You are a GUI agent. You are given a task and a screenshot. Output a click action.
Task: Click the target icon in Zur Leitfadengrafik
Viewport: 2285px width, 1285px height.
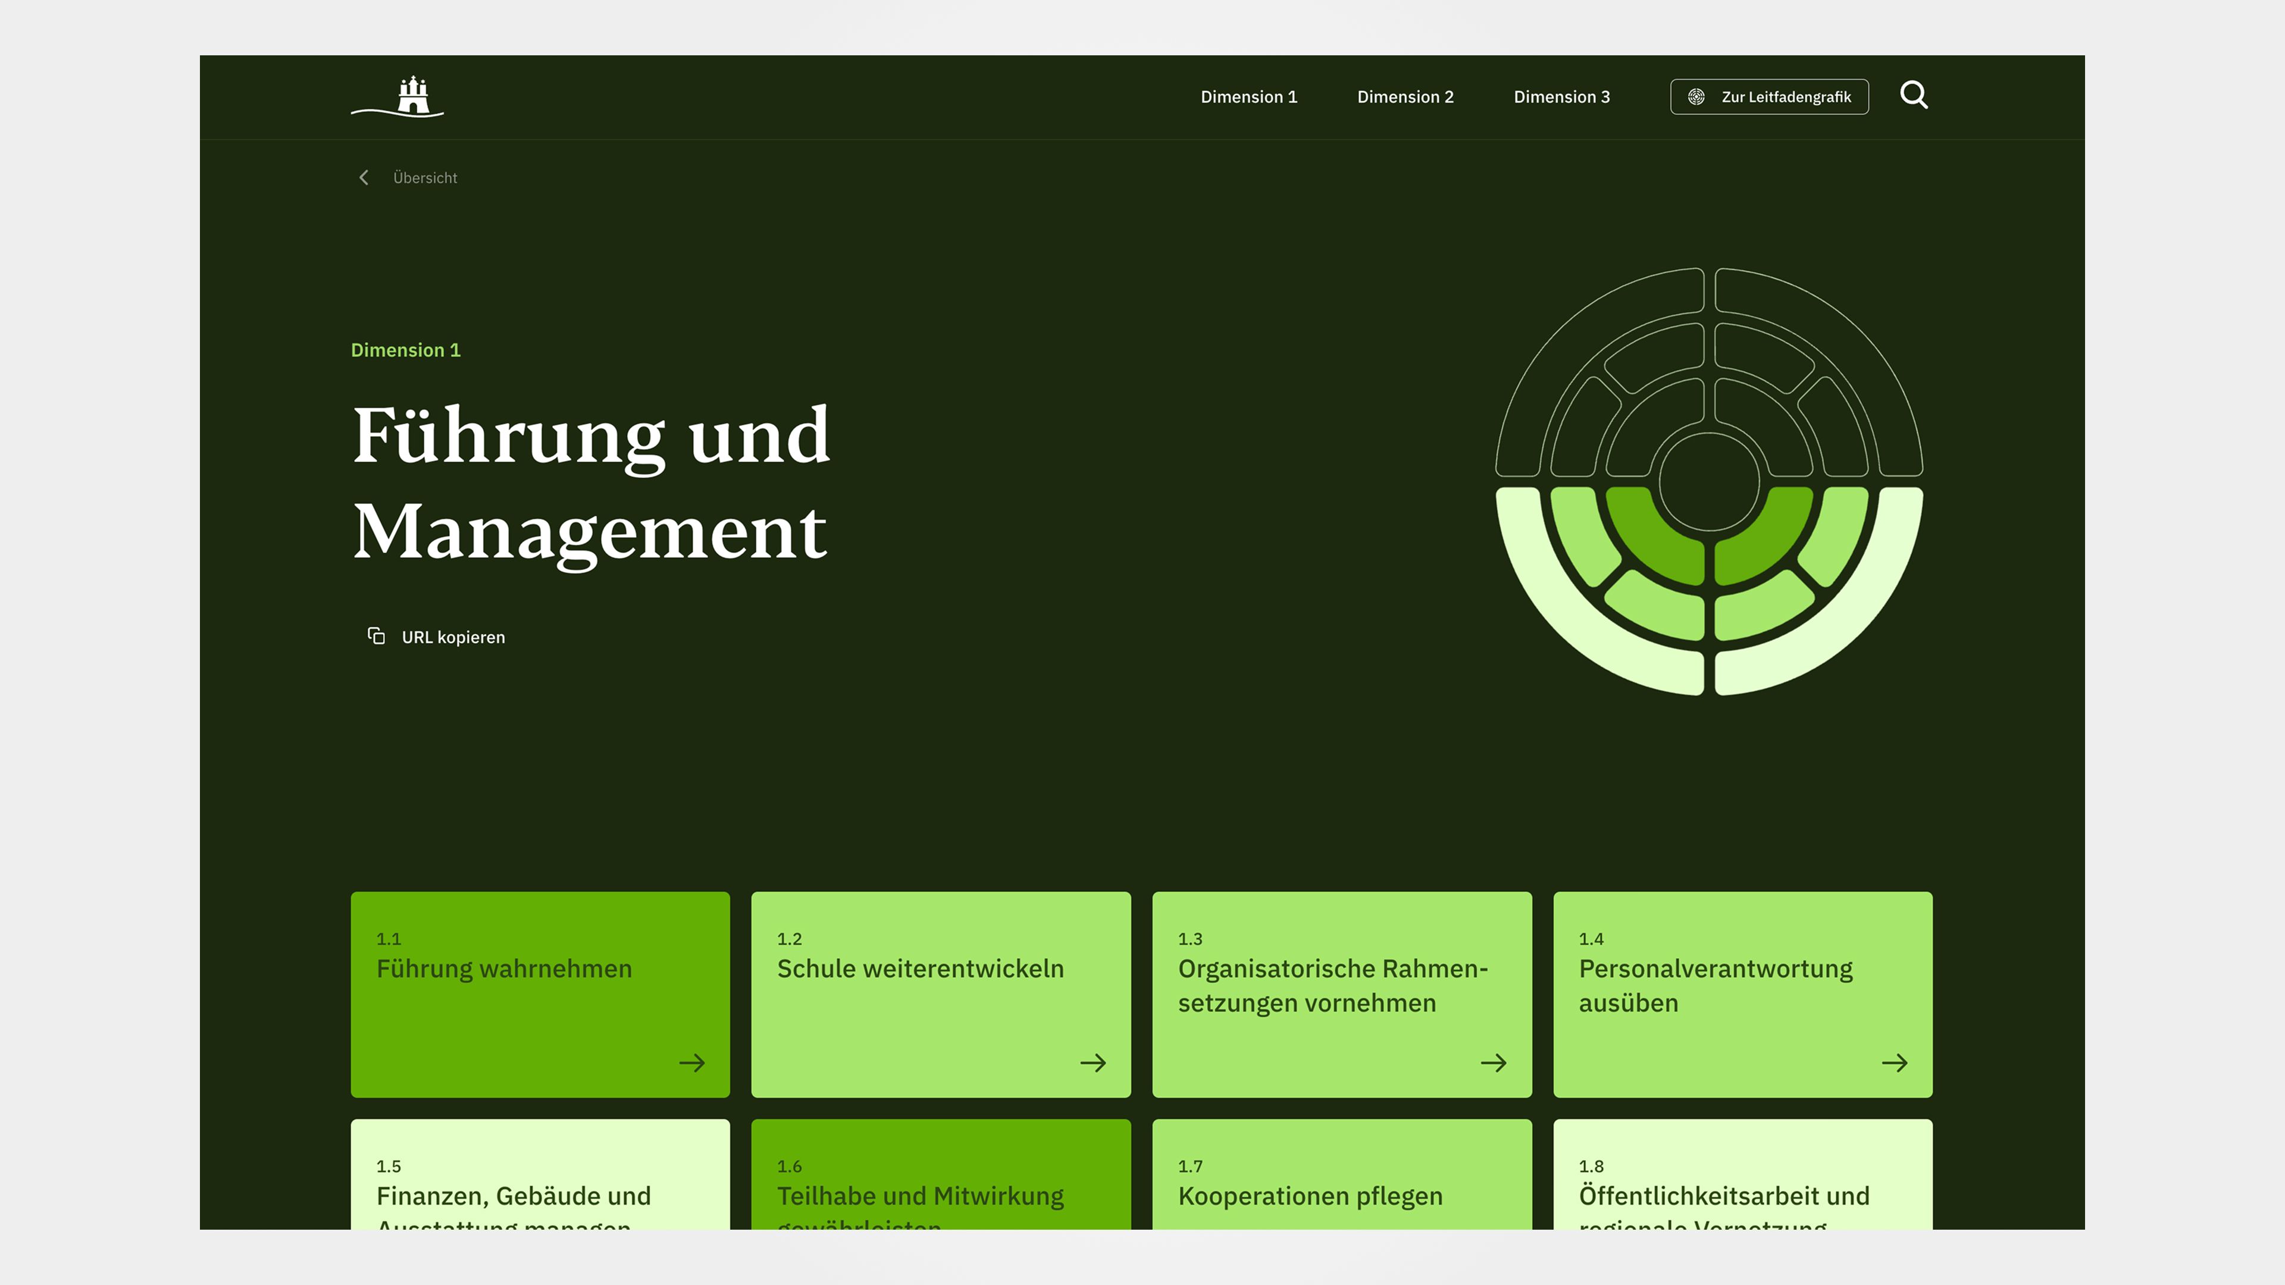click(1696, 96)
